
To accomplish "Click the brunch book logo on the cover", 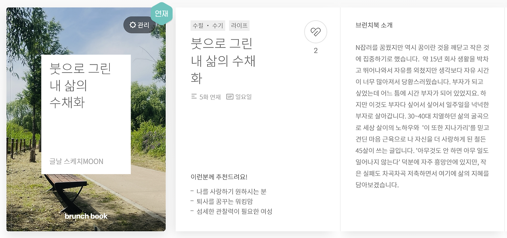I will pos(86,216).
